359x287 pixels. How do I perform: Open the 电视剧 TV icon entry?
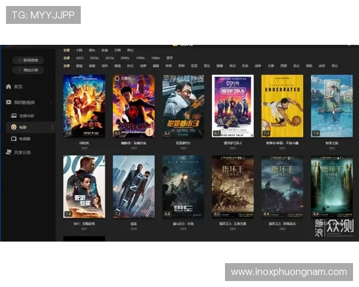[13, 138]
